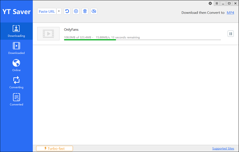This screenshot has height=152, width=239.
Task: View the Converted files section
Action: click(16, 100)
